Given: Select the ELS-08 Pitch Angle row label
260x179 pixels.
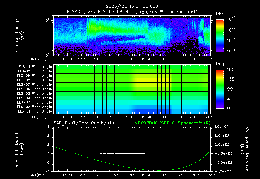Looking at the screenshot, I should pyautogui.click(x=35, y=80).
